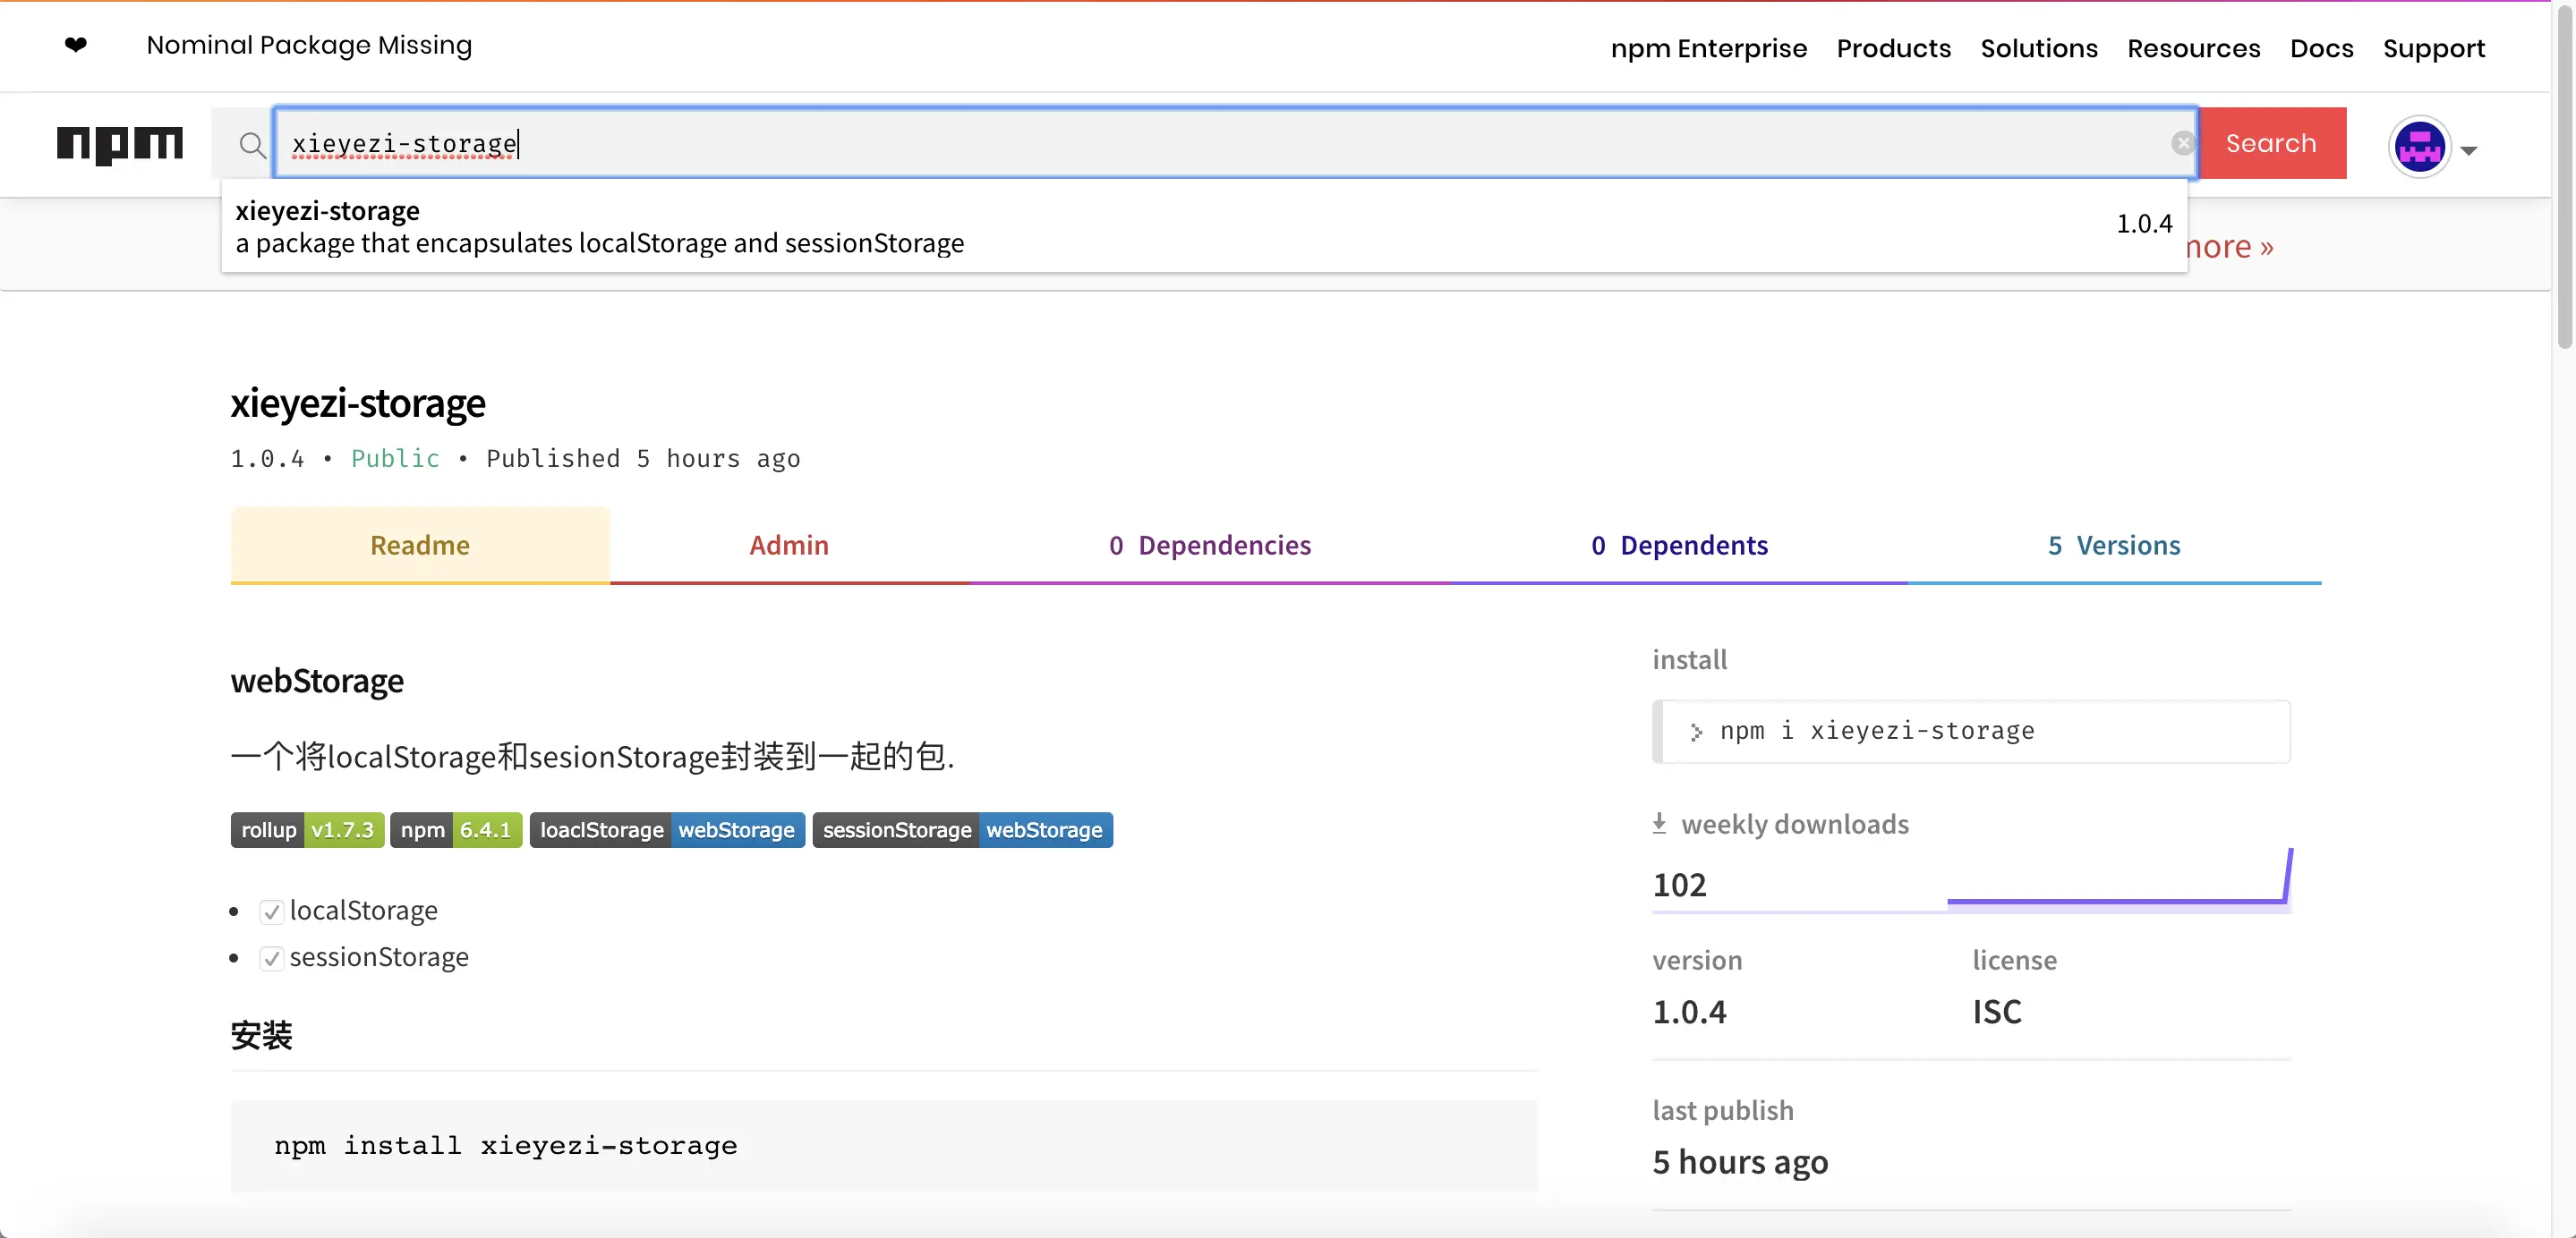Click the heart icon in the top left

click(x=76, y=45)
